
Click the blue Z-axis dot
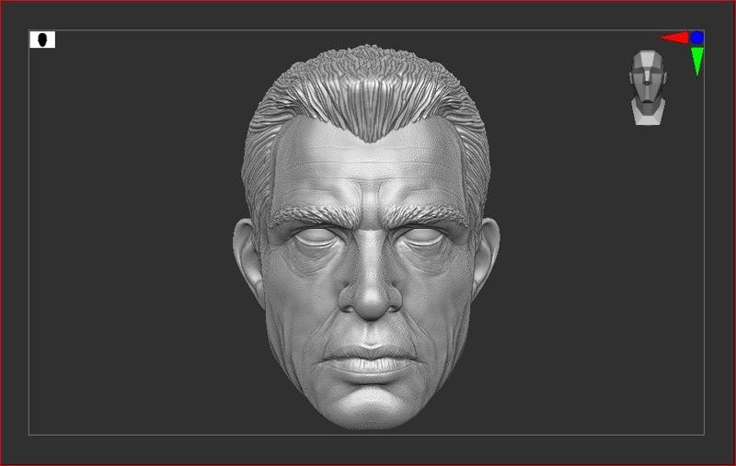click(696, 38)
